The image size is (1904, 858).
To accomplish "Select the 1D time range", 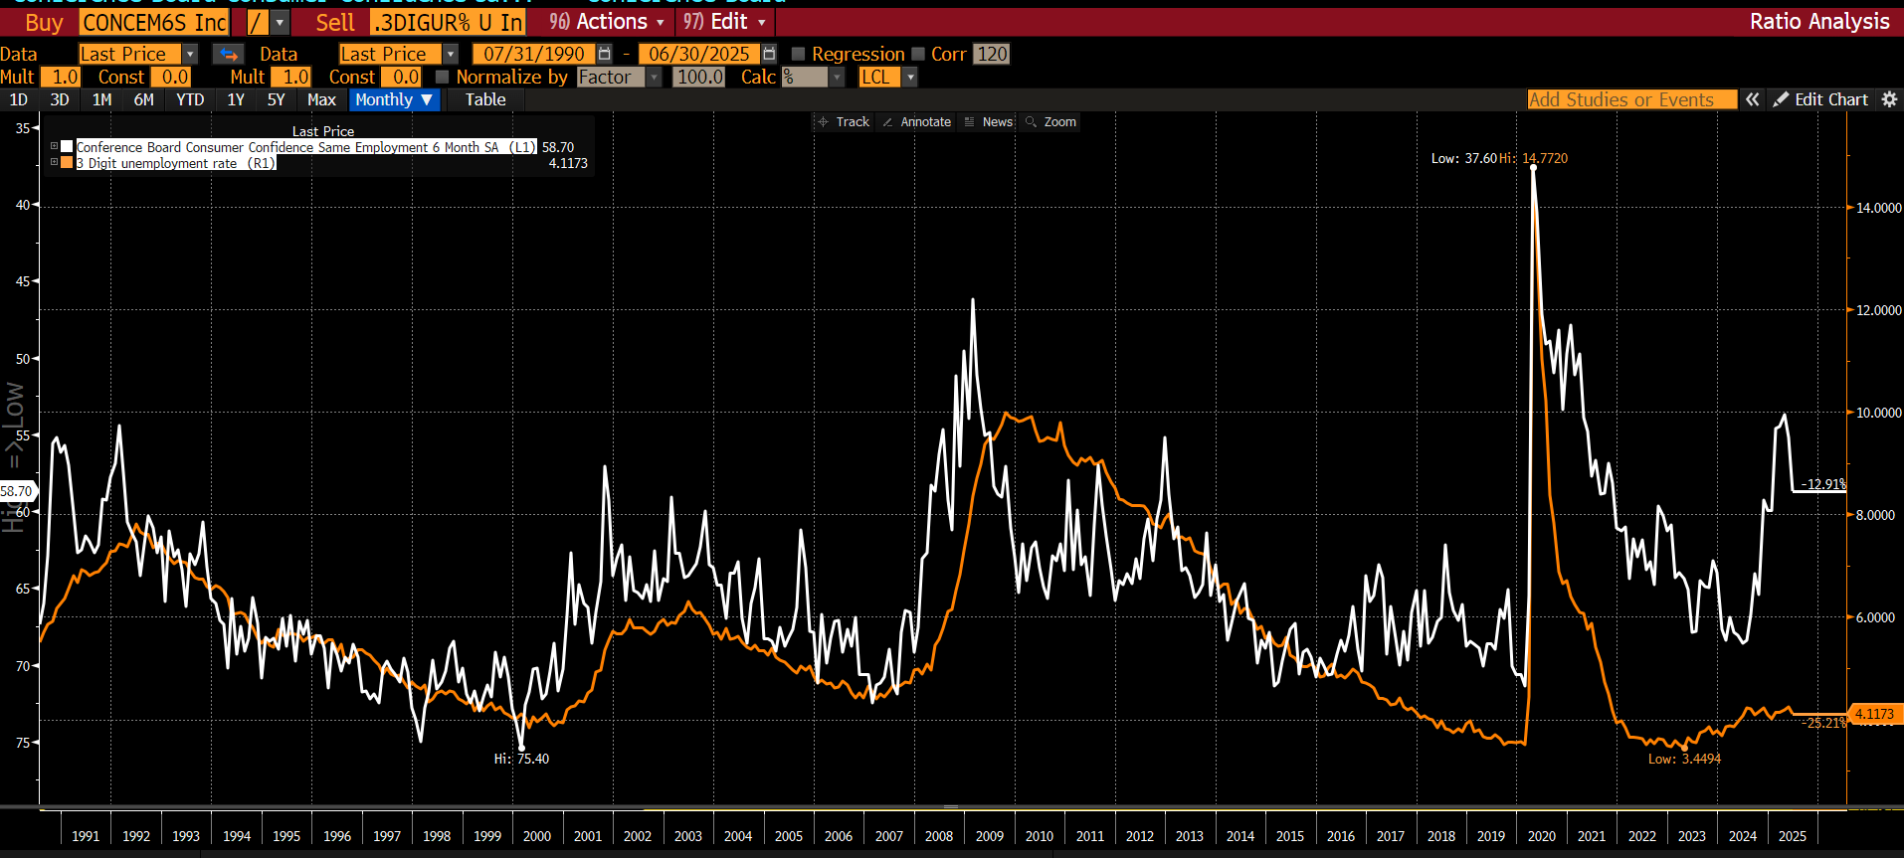I will click(x=18, y=99).
